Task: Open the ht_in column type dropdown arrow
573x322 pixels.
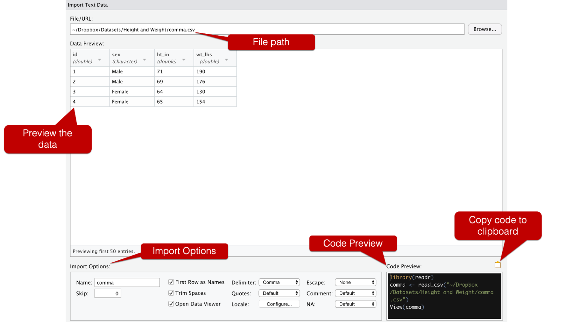Action: [x=184, y=60]
